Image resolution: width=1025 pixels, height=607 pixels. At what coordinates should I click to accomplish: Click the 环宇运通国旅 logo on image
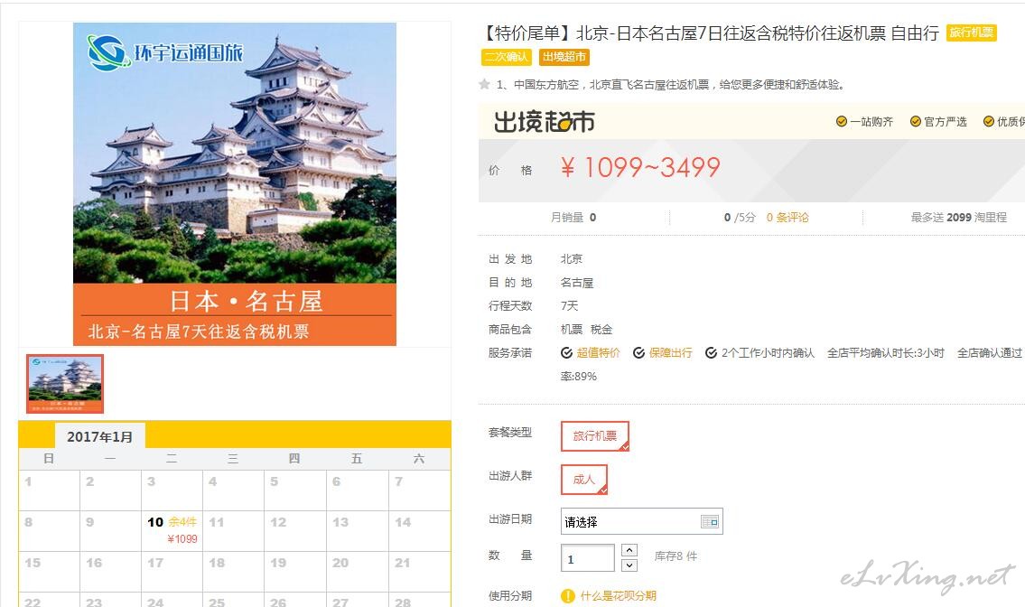coord(164,53)
